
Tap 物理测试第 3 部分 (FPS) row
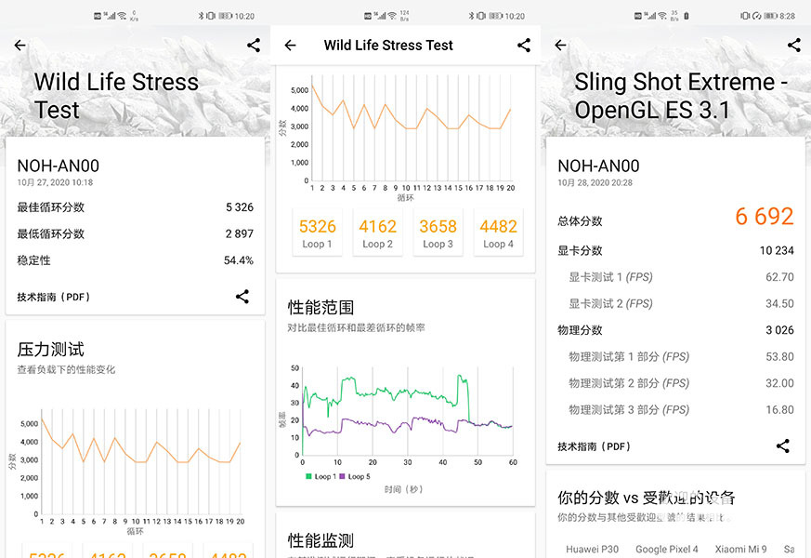click(675, 410)
